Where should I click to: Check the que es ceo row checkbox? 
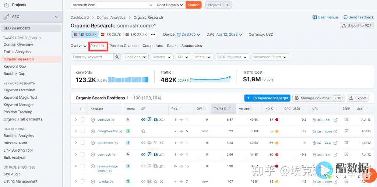[x=83, y=143]
